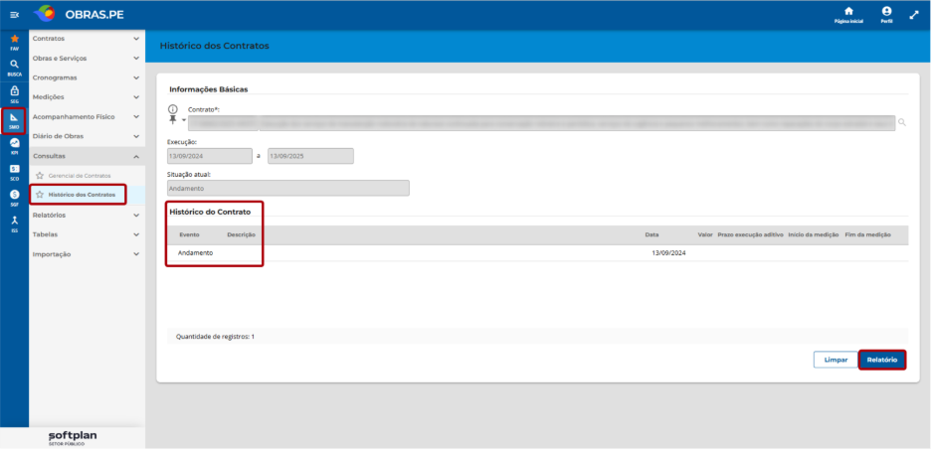Image resolution: width=931 pixels, height=450 pixels.
Task: Open the SGF module icon
Action: pyautogui.click(x=15, y=198)
